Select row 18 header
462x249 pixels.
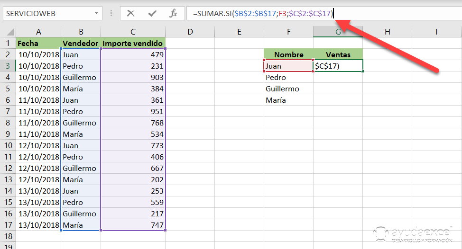click(x=8, y=236)
